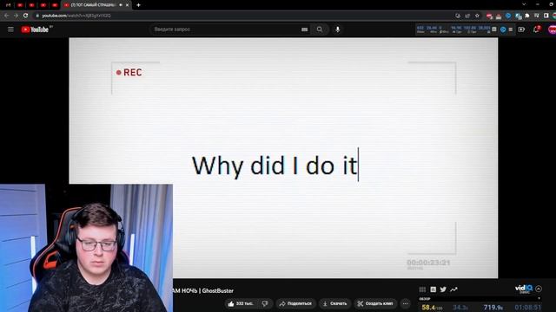Open the account avatar menu
The width and height of the screenshot is (556, 312).
tap(552, 29)
